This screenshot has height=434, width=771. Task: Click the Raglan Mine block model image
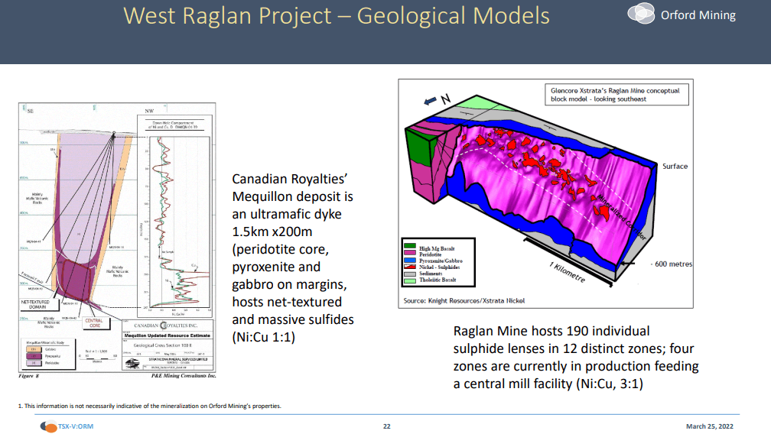pyautogui.click(x=546, y=193)
